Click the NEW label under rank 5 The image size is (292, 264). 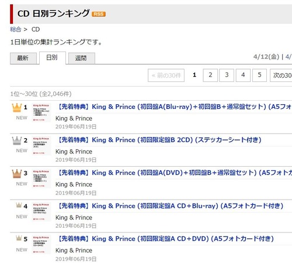(22, 250)
